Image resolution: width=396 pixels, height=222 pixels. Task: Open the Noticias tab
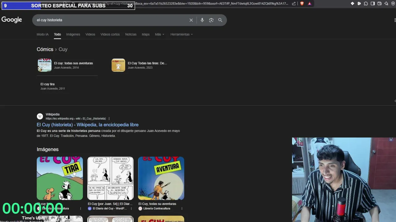point(131,34)
